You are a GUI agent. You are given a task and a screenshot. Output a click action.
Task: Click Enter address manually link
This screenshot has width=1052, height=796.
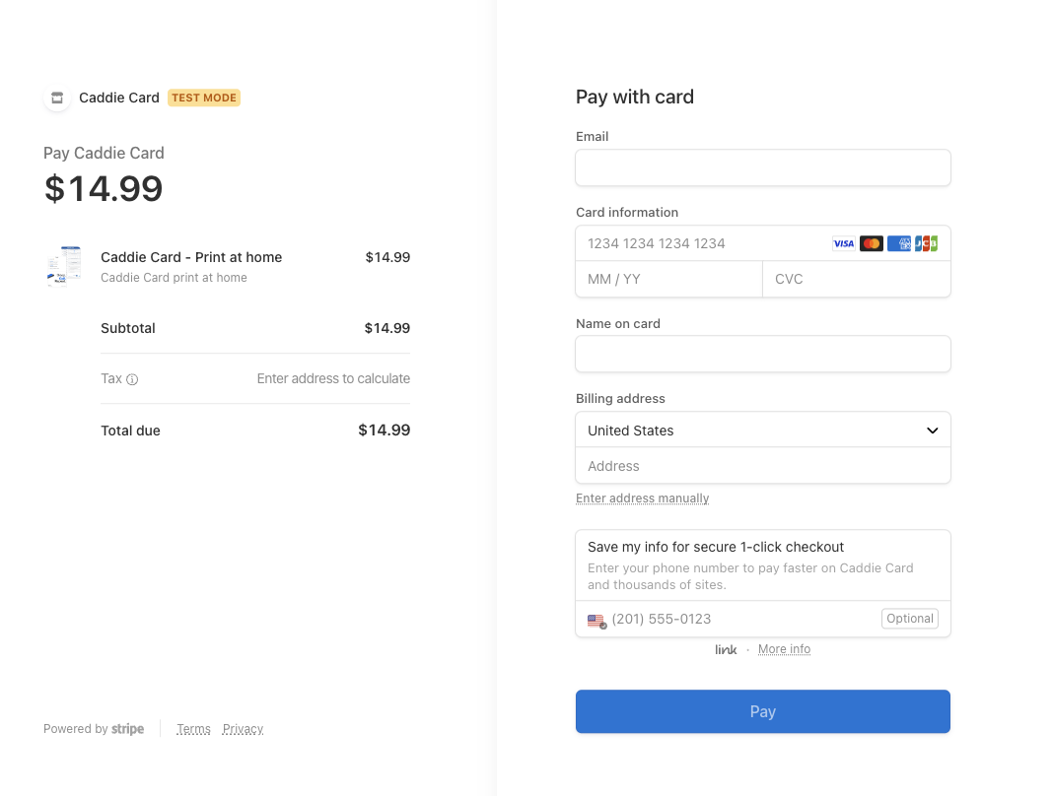tap(643, 498)
